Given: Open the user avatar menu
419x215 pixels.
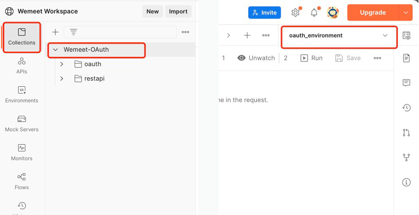Looking at the screenshot, I should [333, 12].
